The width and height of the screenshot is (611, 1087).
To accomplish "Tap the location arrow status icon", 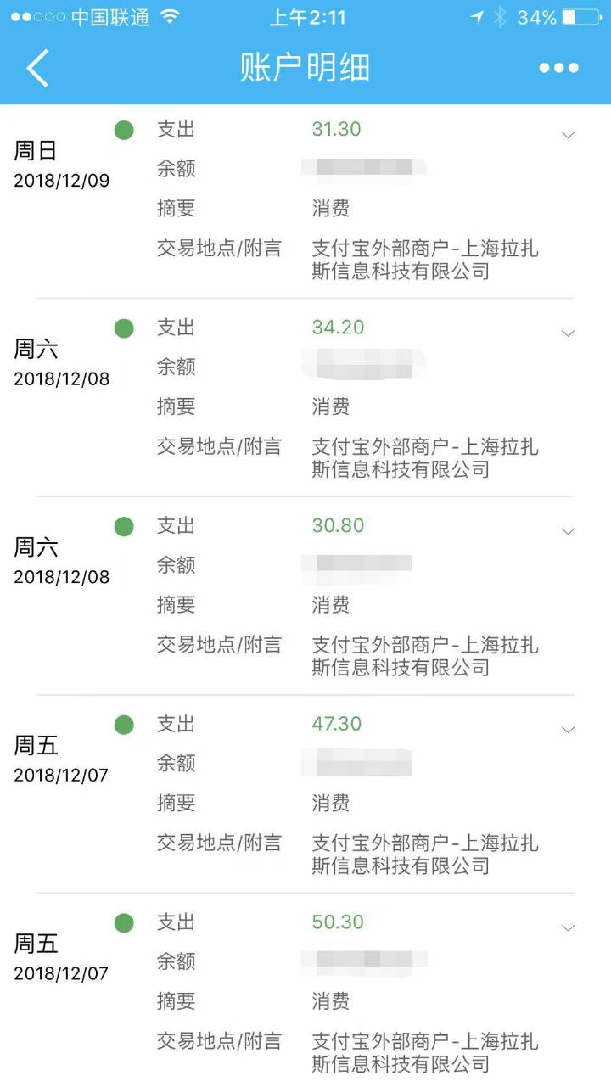I will tap(477, 17).
